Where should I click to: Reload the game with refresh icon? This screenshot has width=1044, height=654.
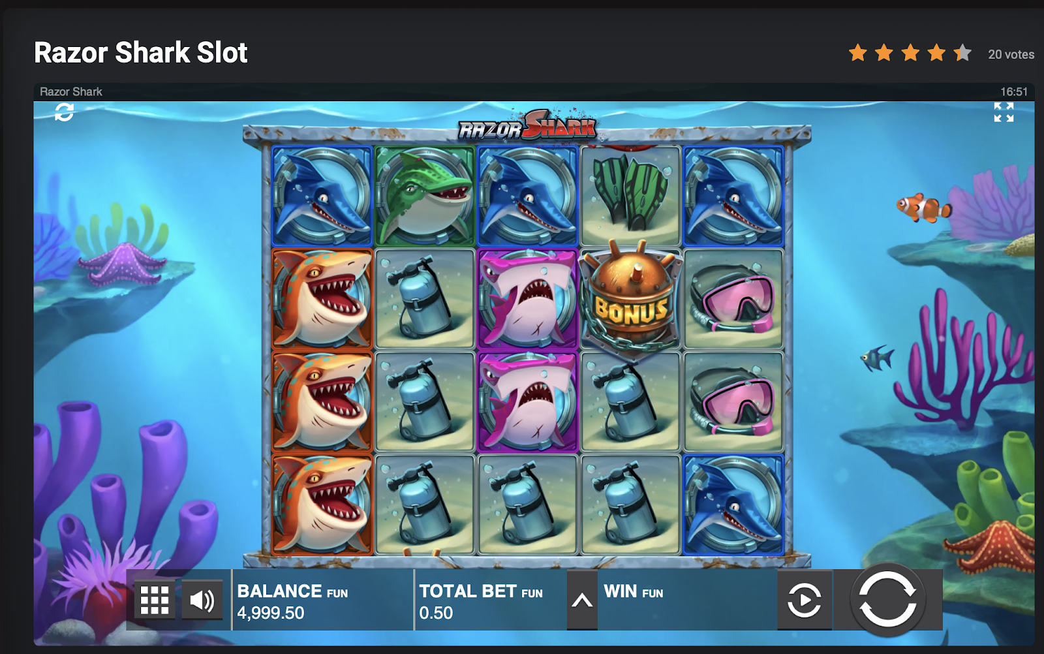pos(64,112)
